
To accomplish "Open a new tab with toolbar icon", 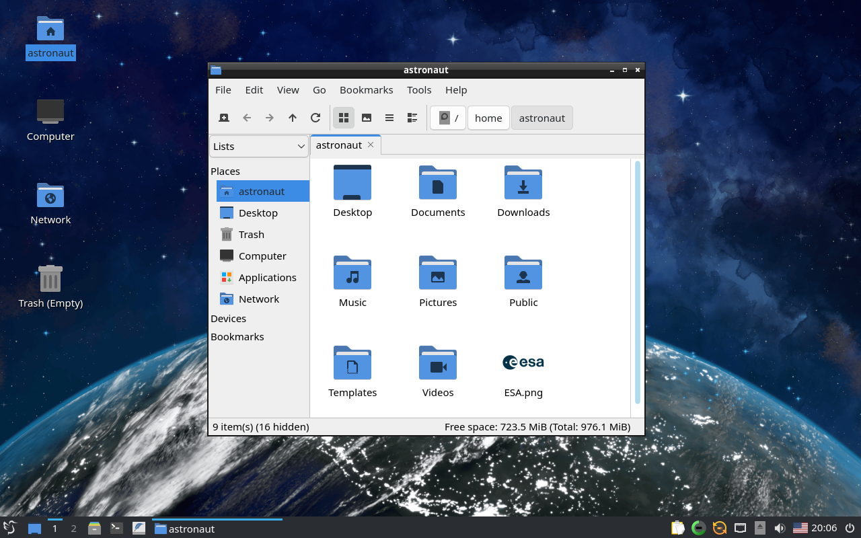I will (x=224, y=118).
